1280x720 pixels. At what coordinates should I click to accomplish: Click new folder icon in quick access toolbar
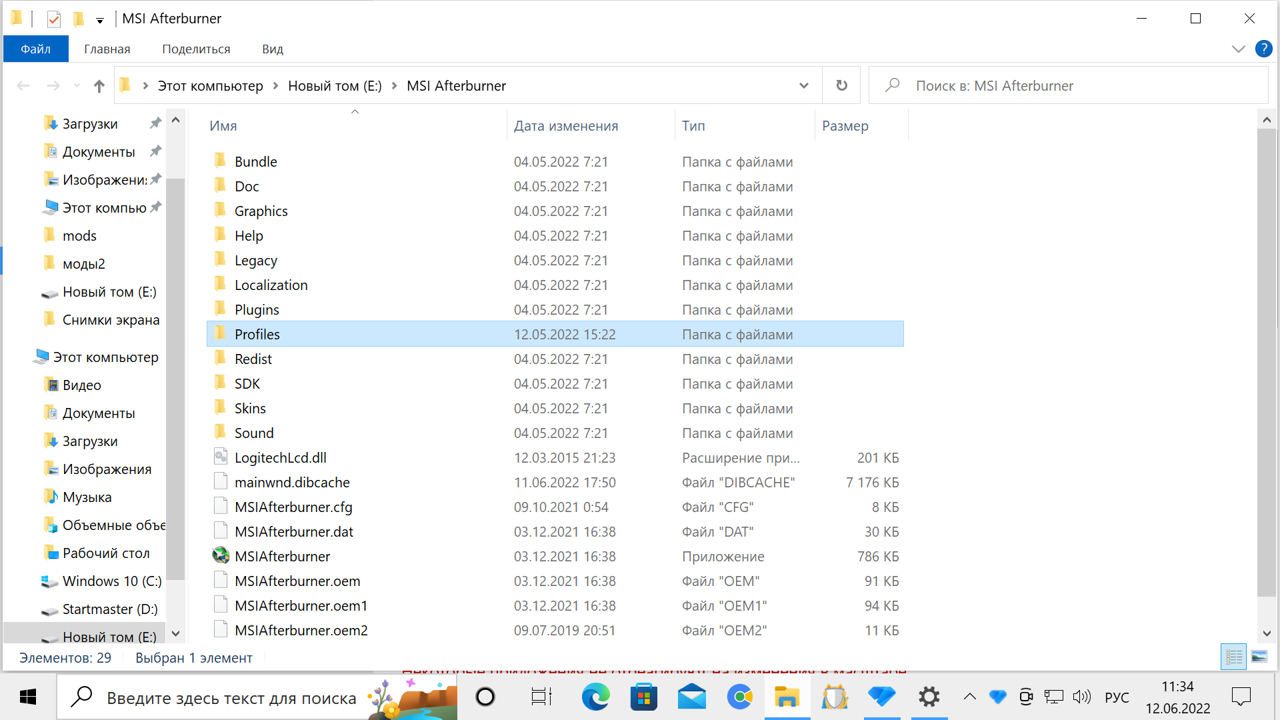point(79,19)
